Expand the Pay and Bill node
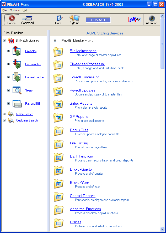 pyautogui.click(x=8, y=104)
